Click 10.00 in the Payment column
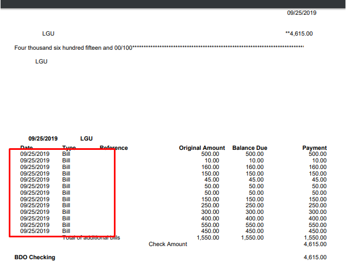346x274 pixels. click(319, 160)
